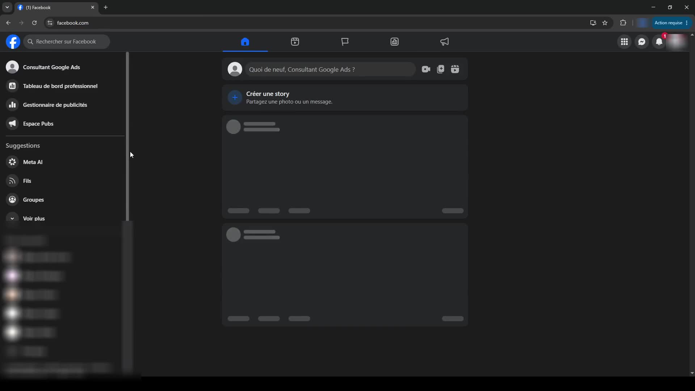The height and width of the screenshot is (391, 695).
Task: Click the Espace Pubs megaphone icon in sidebar
Action: 12,123
